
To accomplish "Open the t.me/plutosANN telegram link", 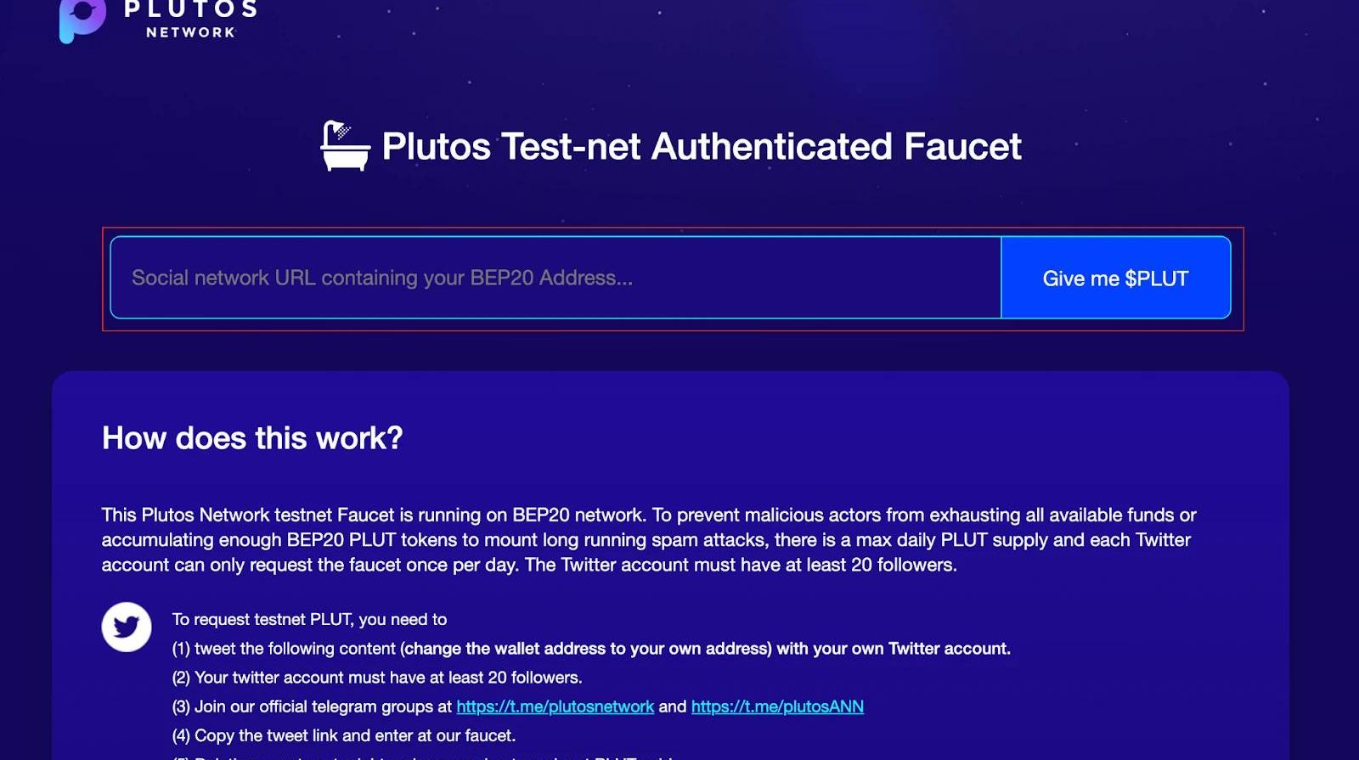I will [777, 707].
